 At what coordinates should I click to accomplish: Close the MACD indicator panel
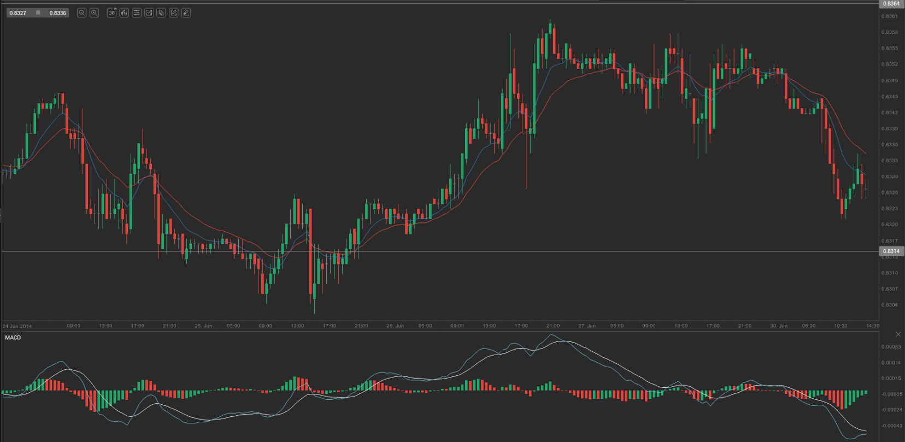898,334
